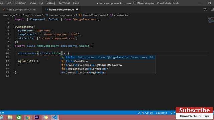Open After Effects from taskbar
This screenshot has height=120, width=214.
pyautogui.click(x=37, y=117)
